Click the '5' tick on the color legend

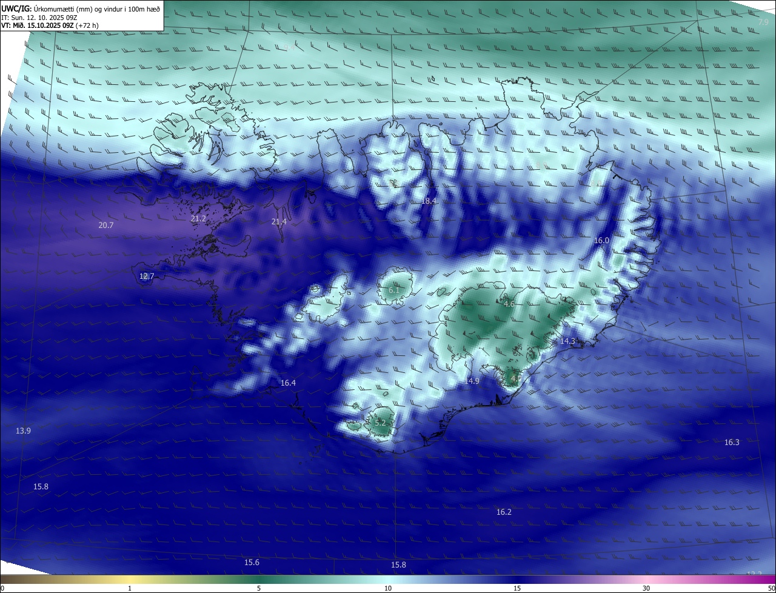[259, 588]
